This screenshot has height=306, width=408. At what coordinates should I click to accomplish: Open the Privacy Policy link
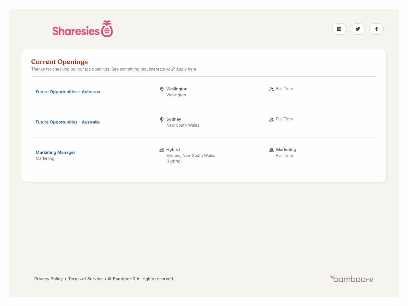pos(48,279)
